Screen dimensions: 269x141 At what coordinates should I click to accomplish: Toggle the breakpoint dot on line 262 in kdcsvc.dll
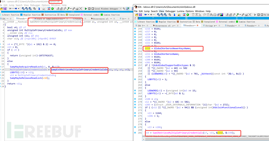pos(135,79)
